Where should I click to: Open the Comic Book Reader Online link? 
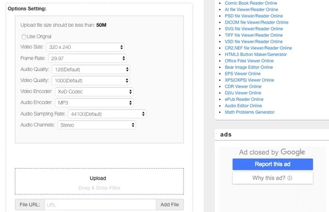coord(251,3)
